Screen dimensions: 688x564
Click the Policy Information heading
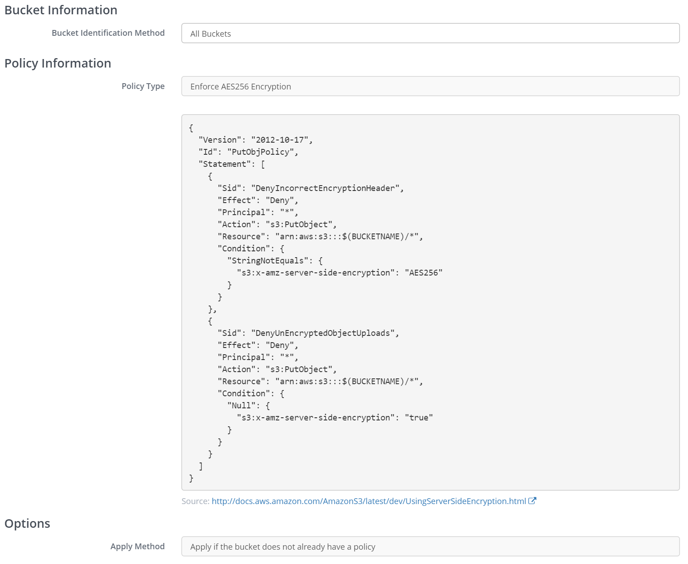point(58,64)
